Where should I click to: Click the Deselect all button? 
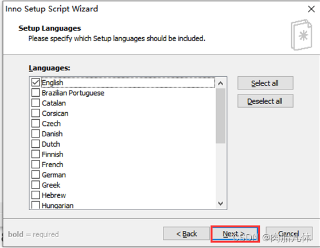click(x=266, y=101)
